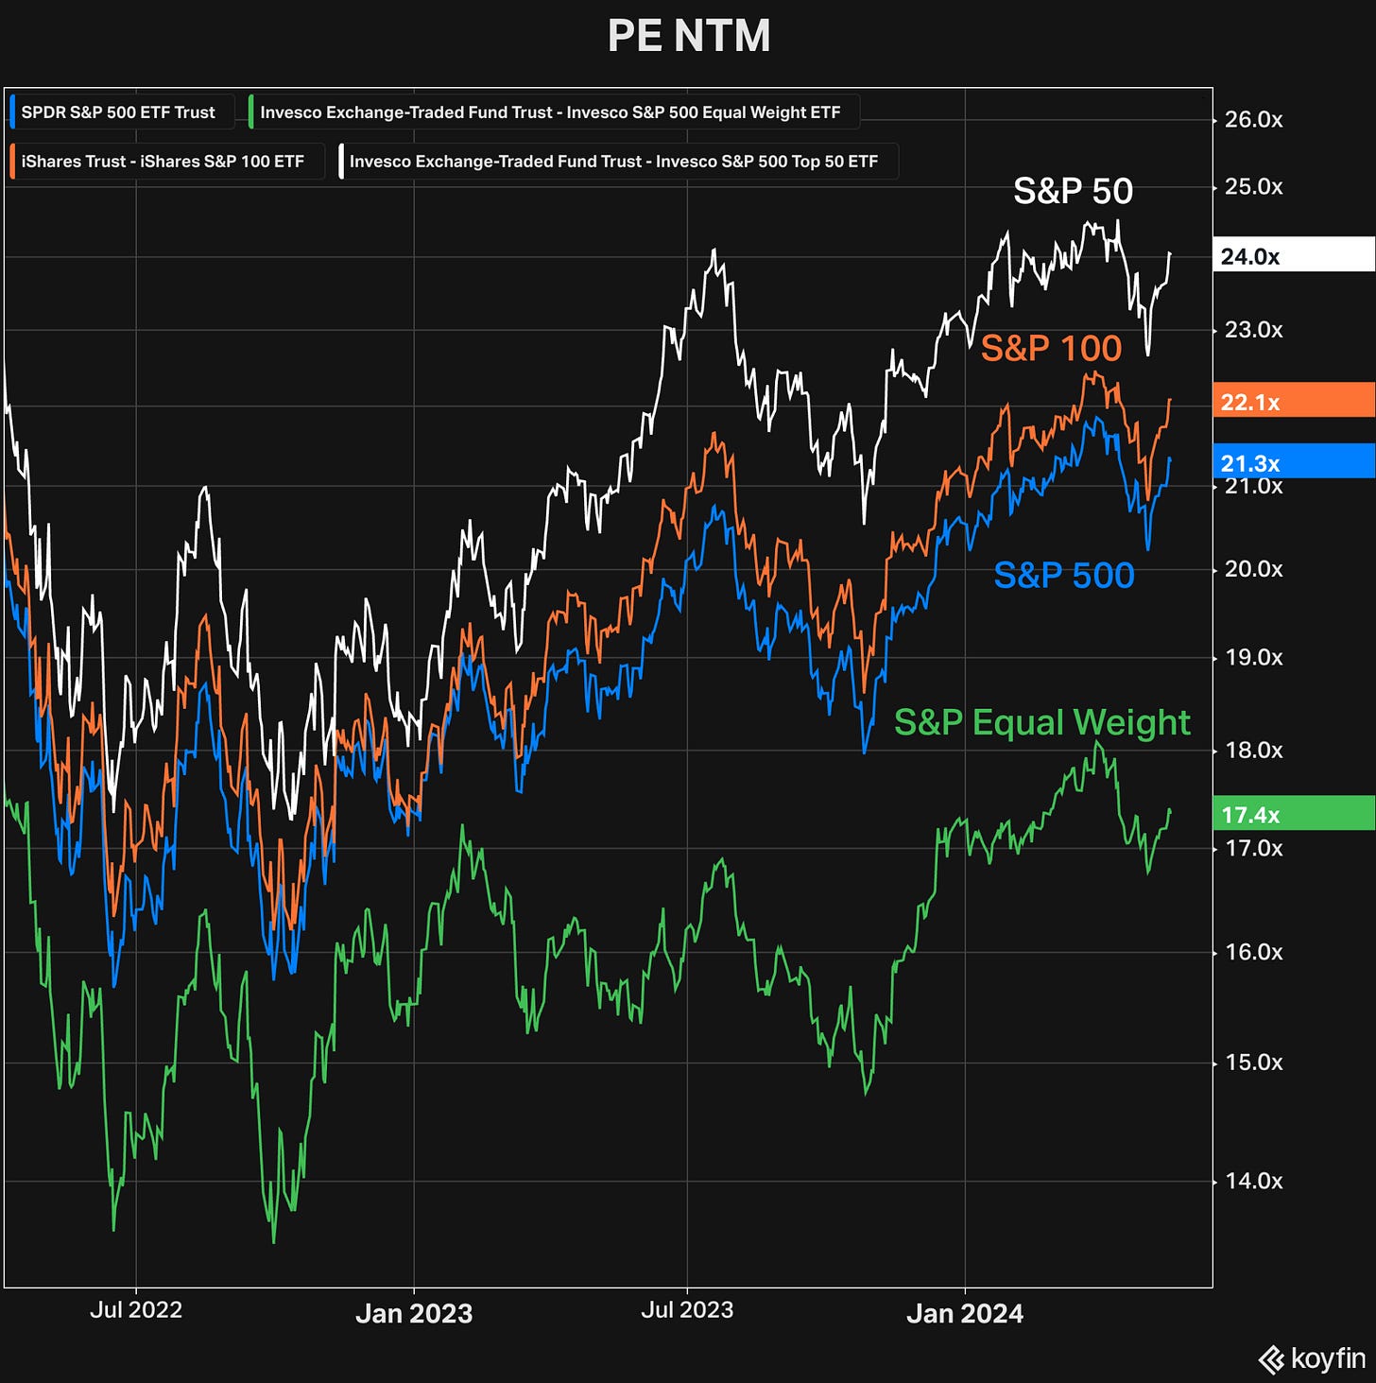Click the Jan 2024 axis label

coord(965,1313)
